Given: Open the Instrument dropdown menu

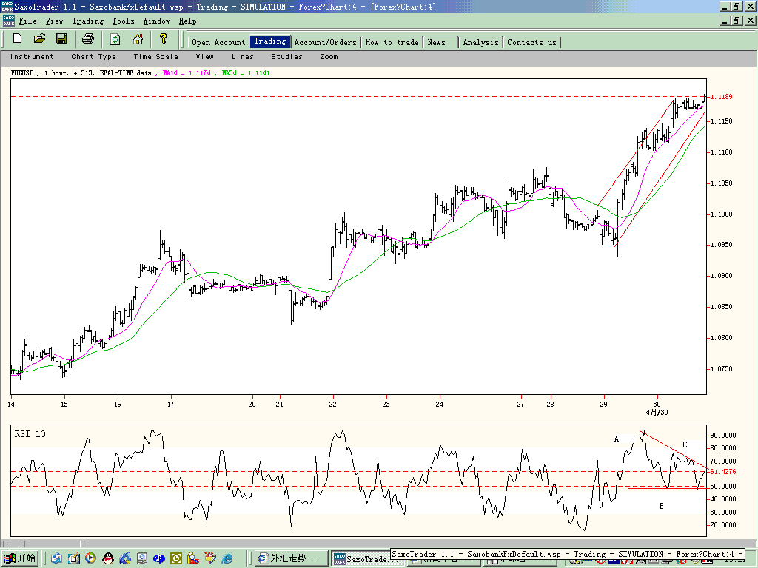Looking at the screenshot, I should (x=32, y=56).
